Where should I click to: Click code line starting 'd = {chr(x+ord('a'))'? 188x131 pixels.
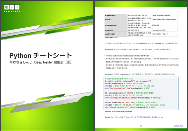coord(128,81)
